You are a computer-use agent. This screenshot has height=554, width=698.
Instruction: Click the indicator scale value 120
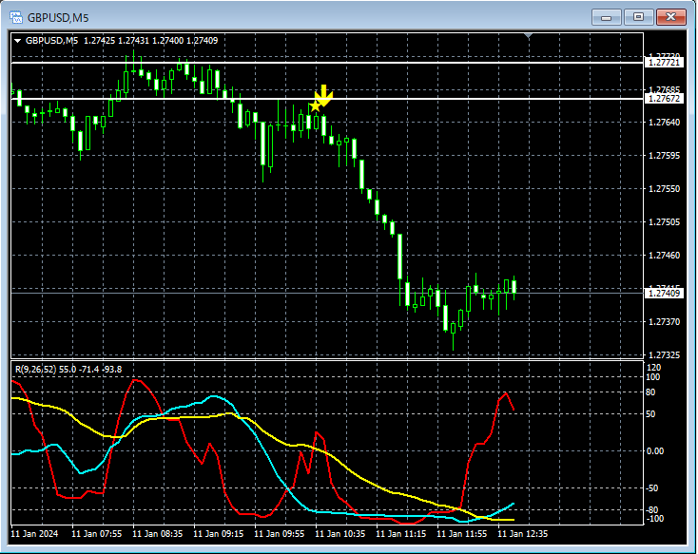653,368
